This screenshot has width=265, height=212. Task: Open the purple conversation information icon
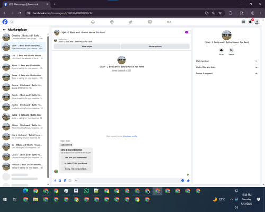(187, 32)
